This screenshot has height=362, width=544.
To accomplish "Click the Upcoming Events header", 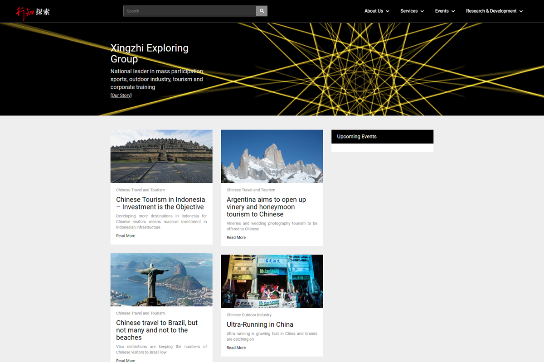I will coord(382,137).
